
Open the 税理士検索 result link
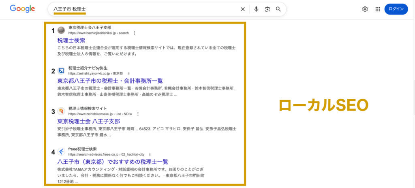pyautogui.click(x=71, y=40)
